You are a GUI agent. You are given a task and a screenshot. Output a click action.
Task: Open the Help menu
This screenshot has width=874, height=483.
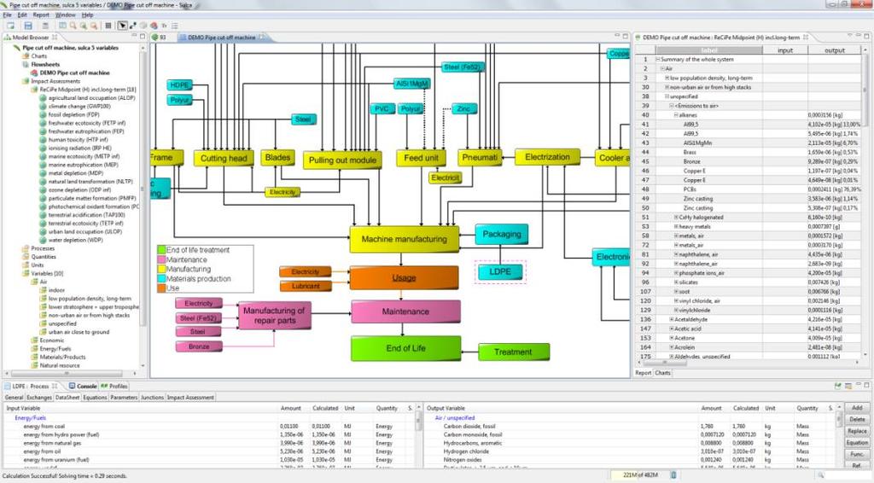(x=88, y=15)
